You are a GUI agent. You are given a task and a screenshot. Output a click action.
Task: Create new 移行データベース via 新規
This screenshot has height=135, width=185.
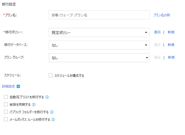point(171,45)
